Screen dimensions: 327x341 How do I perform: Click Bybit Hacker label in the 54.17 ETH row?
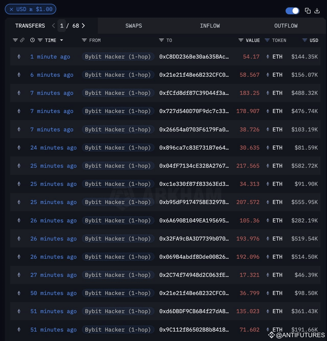[x=118, y=56]
